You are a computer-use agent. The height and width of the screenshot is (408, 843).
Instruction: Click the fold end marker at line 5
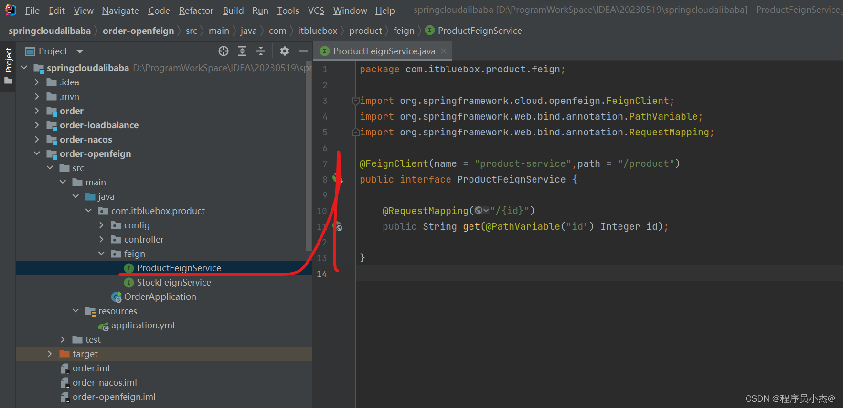[x=355, y=132]
